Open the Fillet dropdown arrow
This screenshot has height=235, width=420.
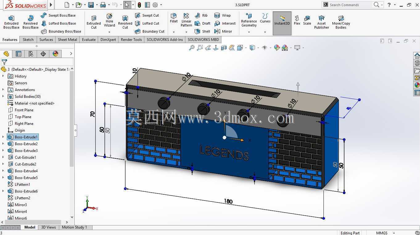point(174,32)
